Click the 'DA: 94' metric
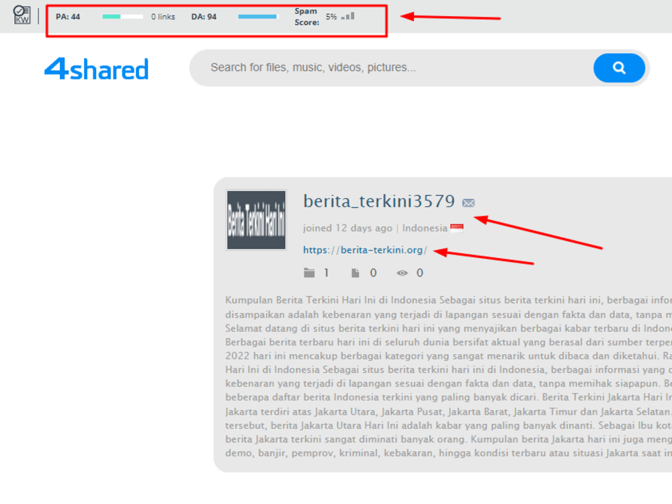 (x=204, y=17)
